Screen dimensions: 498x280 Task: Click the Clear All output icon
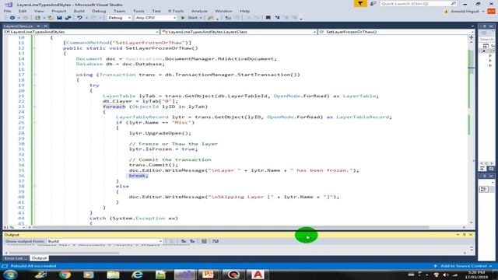click(204, 241)
